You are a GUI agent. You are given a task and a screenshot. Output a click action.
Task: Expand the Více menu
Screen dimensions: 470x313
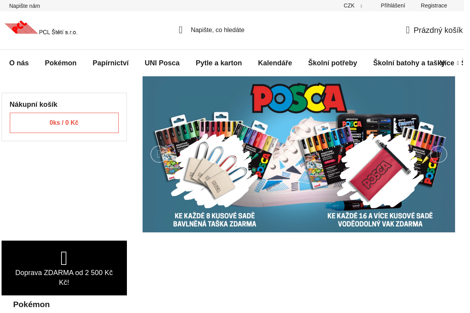point(449,63)
